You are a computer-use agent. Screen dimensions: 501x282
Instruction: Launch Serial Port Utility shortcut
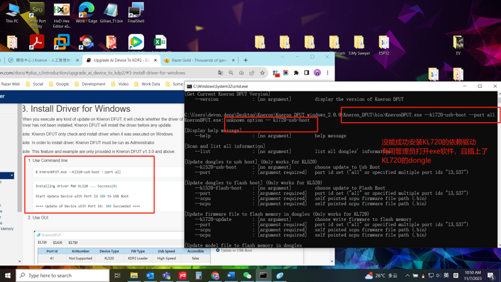click(x=36, y=15)
